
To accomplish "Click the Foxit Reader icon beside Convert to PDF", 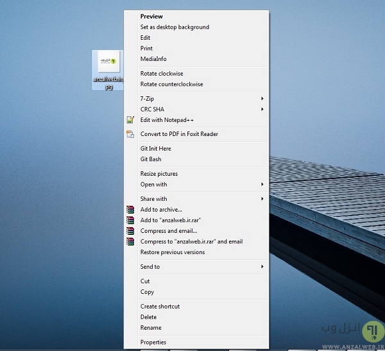I will tap(130, 134).
